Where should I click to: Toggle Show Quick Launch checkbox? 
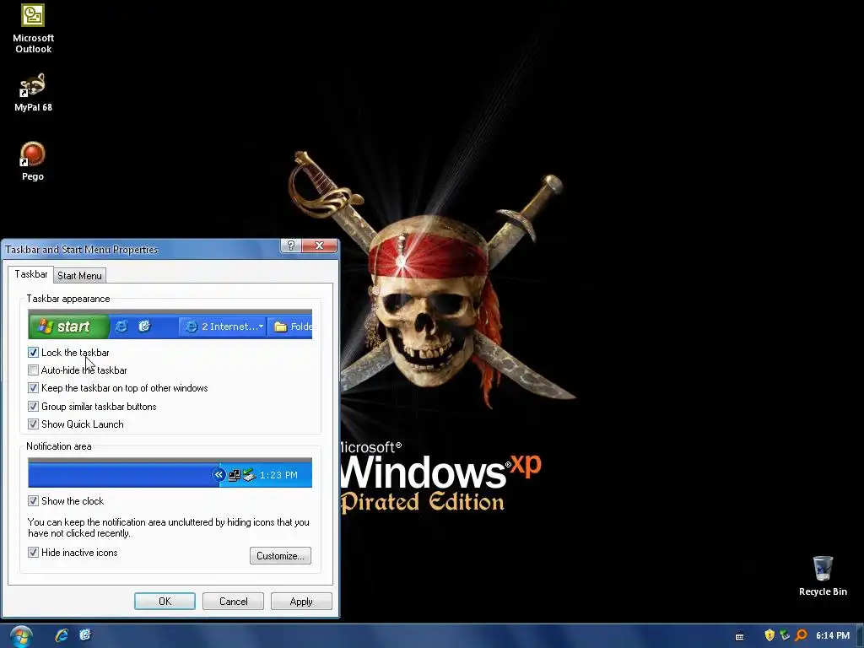pos(33,424)
